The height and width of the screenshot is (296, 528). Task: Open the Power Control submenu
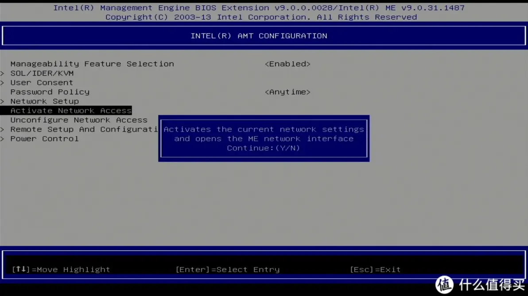click(44, 138)
